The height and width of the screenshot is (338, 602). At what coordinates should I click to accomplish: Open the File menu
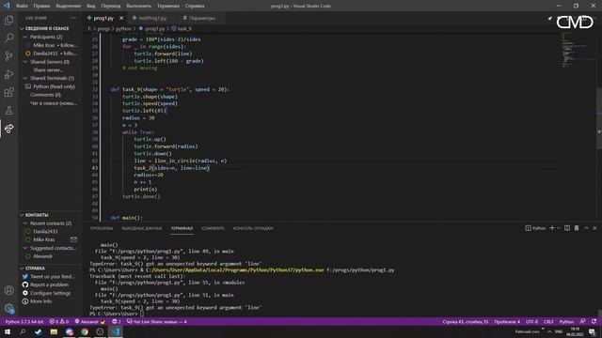click(22, 6)
